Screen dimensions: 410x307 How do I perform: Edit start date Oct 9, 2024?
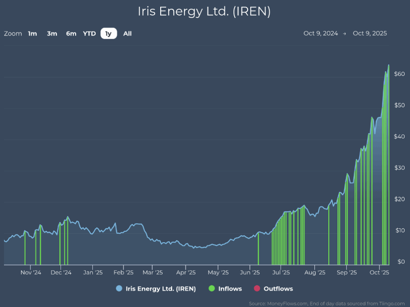(x=321, y=34)
